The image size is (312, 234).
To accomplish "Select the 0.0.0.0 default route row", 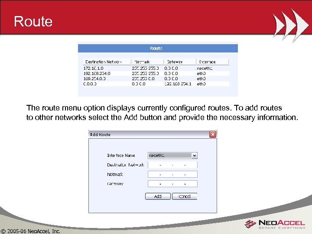I will [156, 84].
